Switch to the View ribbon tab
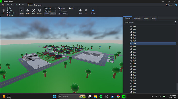Viewport: 178px width, 99px height. (x=40, y=5)
